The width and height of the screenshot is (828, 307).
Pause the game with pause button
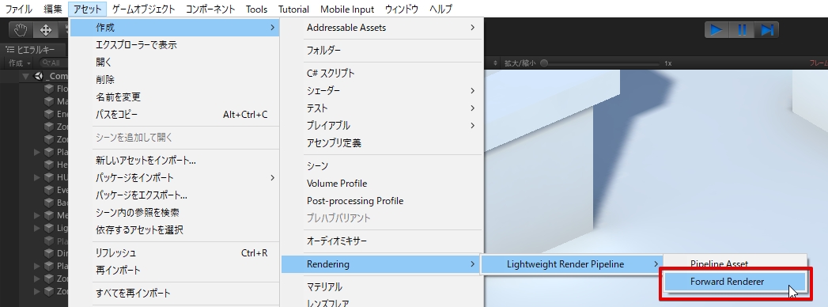point(741,30)
